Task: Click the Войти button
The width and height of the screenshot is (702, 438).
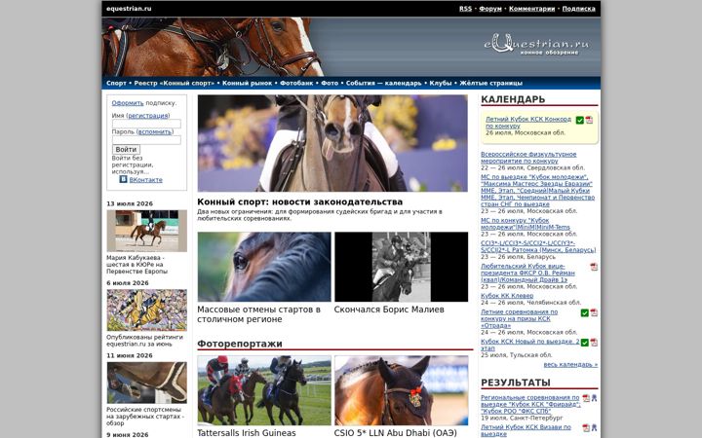Action: tap(126, 149)
